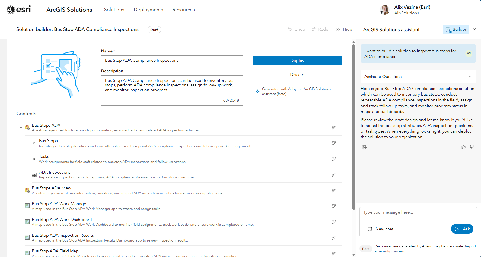Click the Contents heading
481x257 pixels.
pyautogui.click(x=26, y=114)
